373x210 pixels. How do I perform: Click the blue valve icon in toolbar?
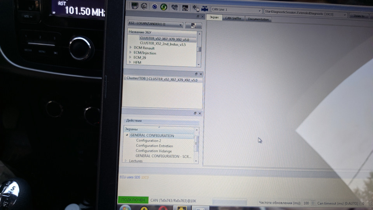(204, 8)
